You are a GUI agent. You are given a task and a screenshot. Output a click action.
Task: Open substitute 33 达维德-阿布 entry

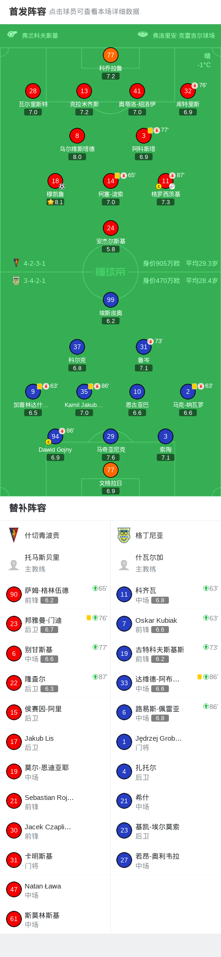[x=166, y=683]
